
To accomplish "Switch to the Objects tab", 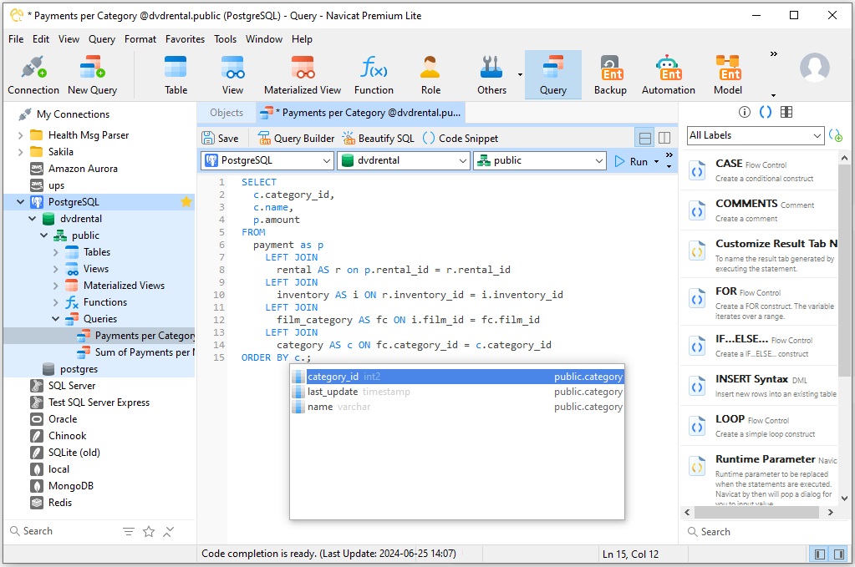I will point(226,113).
